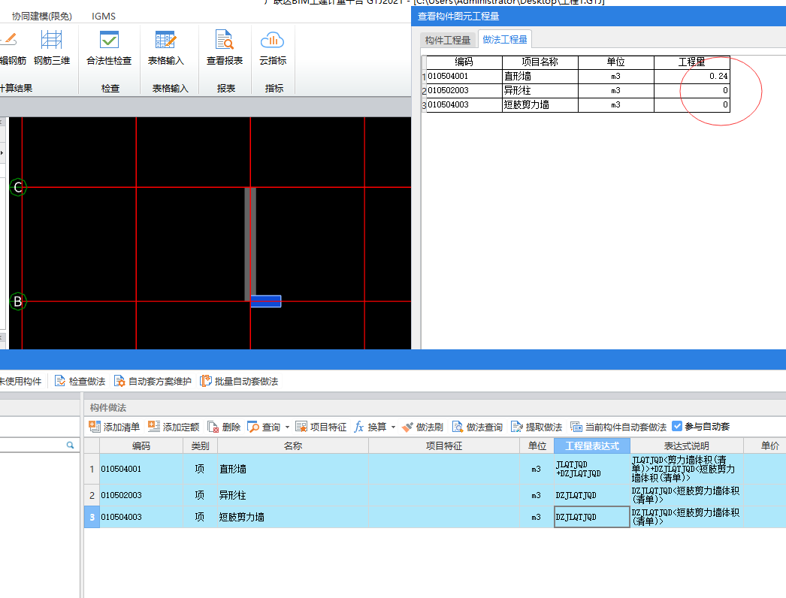Select the gray vertical wall element
The image size is (786, 598).
click(250, 244)
